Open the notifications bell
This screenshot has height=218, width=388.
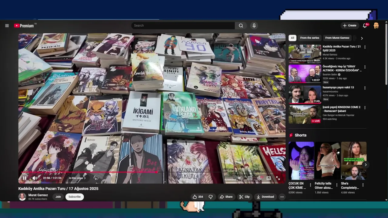365,26
